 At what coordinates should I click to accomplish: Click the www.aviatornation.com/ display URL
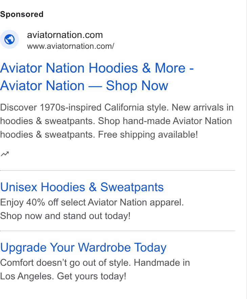(x=71, y=46)
